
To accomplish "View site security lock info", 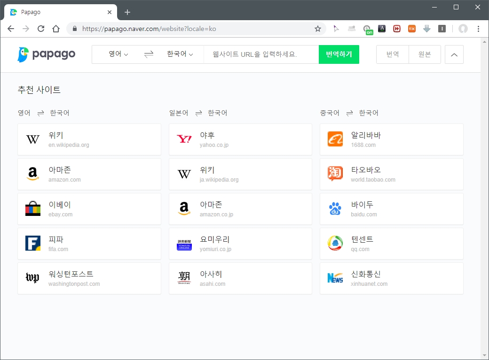I will click(75, 29).
